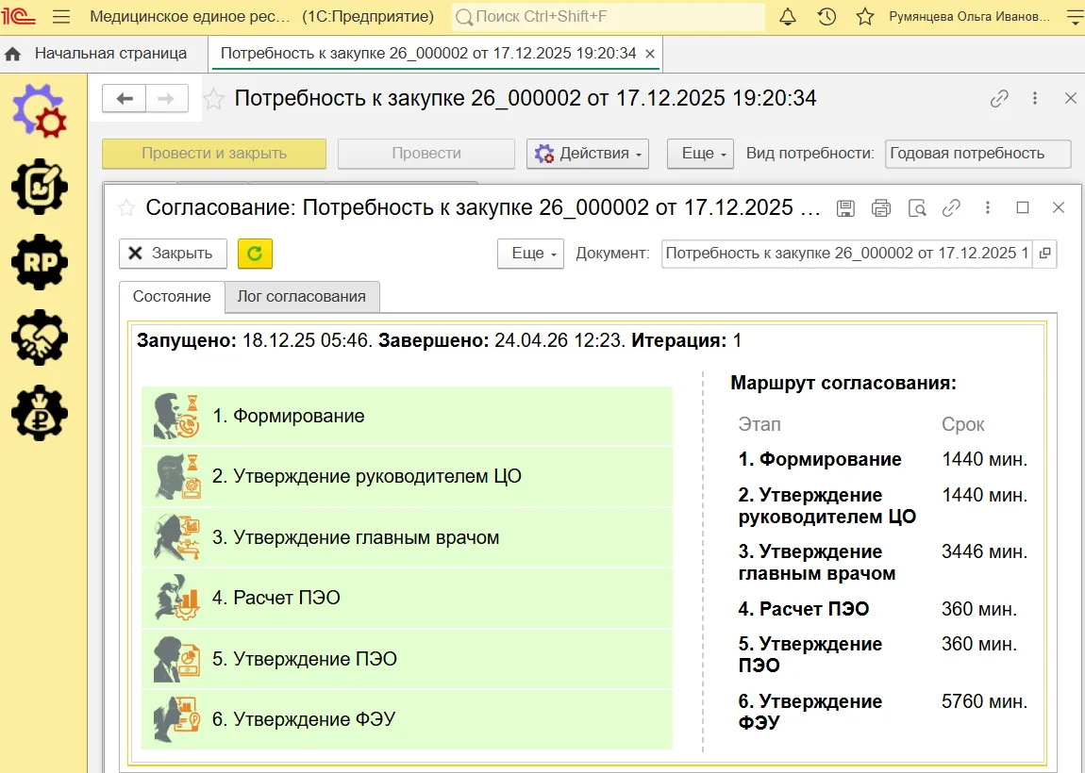
Task: Open the handshake gear sidebar section
Action: tap(40, 337)
